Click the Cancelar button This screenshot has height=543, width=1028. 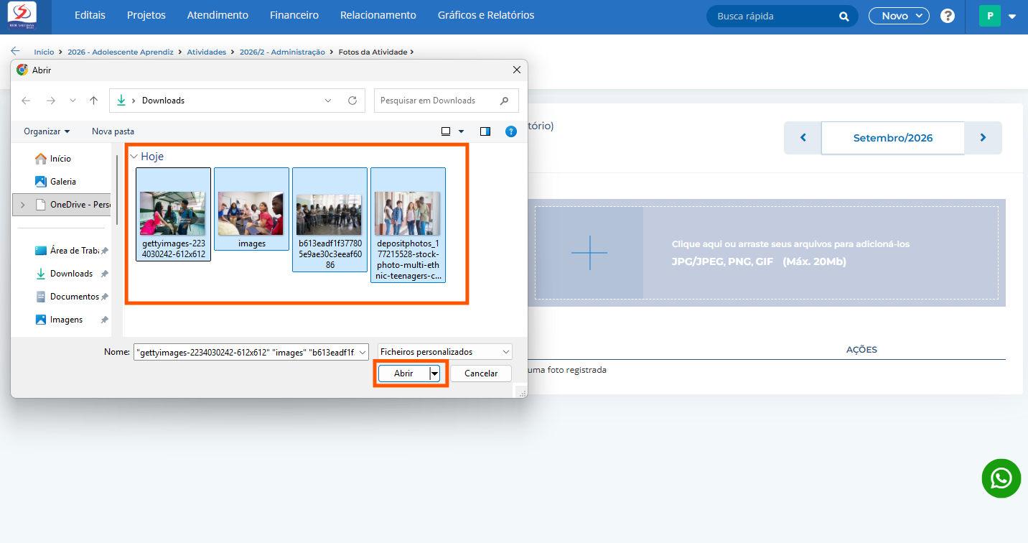[x=481, y=373]
